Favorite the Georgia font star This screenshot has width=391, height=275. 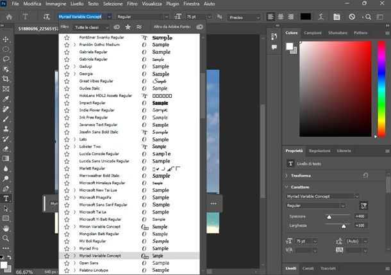(x=67, y=74)
